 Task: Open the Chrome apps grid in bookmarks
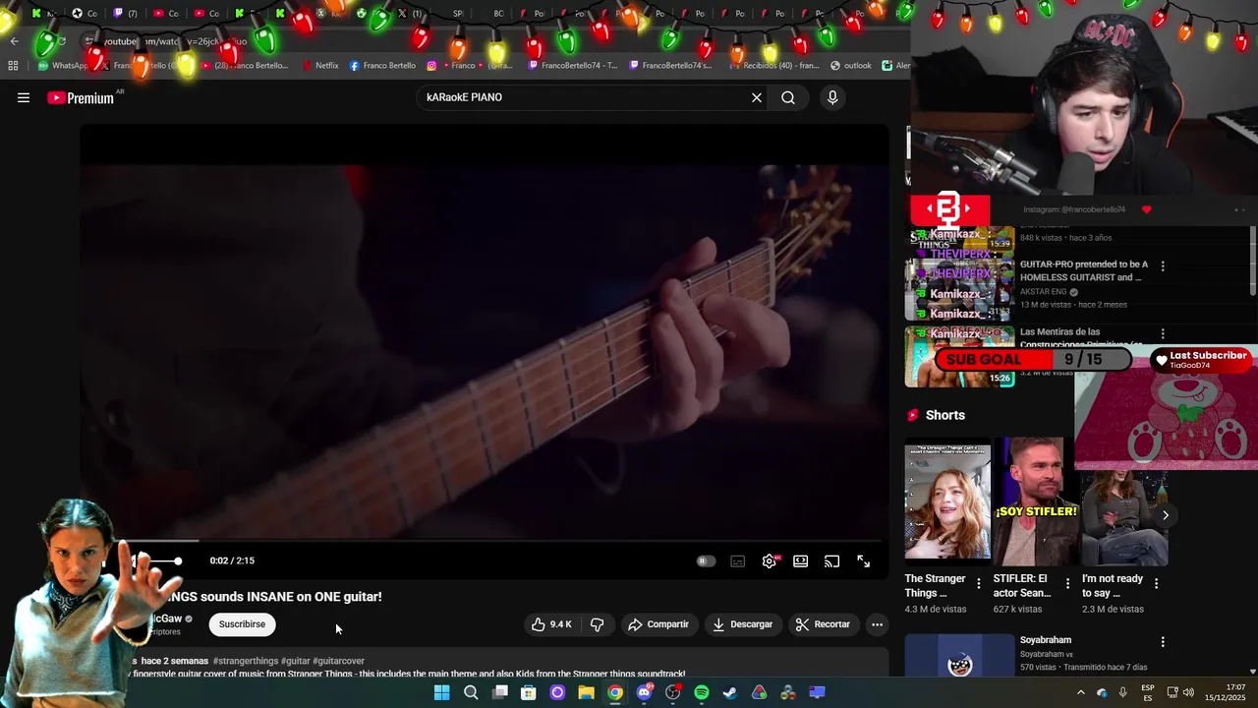click(13, 66)
